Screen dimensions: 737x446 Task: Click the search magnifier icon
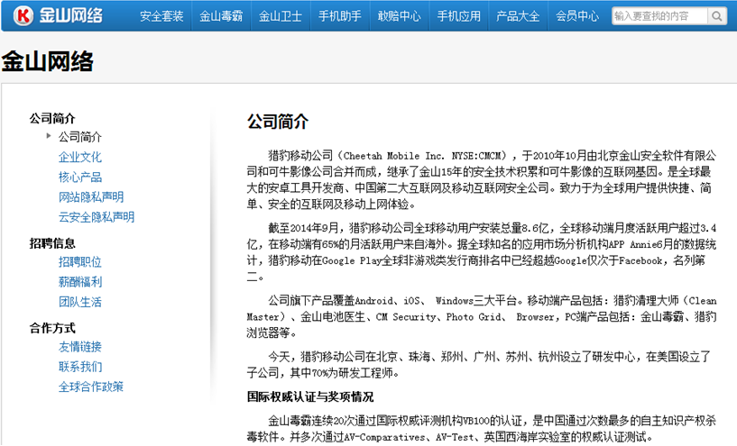pyautogui.click(x=716, y=16)
